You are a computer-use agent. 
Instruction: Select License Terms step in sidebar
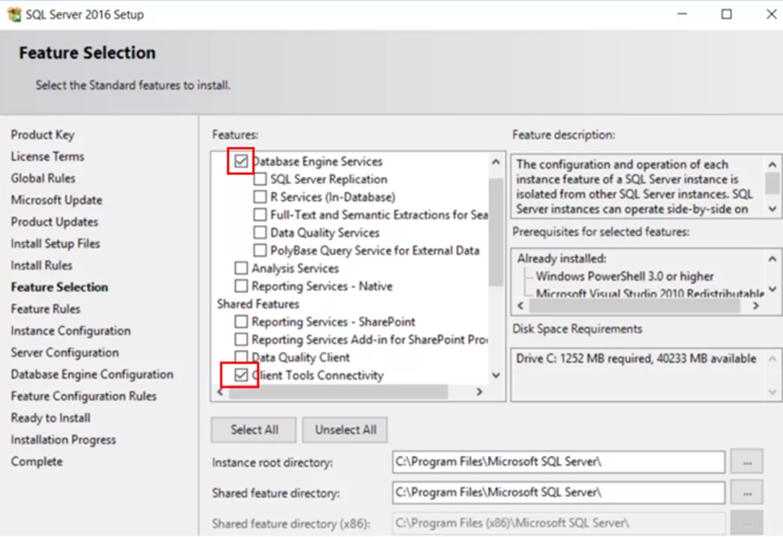(47, 156)
